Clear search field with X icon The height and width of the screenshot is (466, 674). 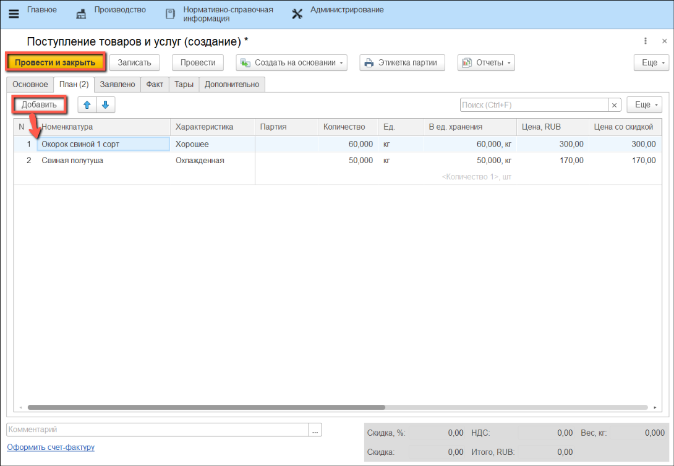tap(615, 105)
